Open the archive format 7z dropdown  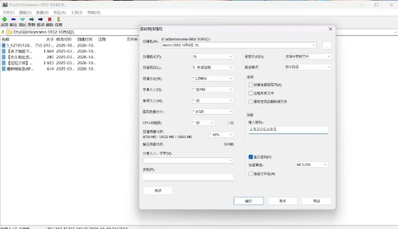pos(212,56)
